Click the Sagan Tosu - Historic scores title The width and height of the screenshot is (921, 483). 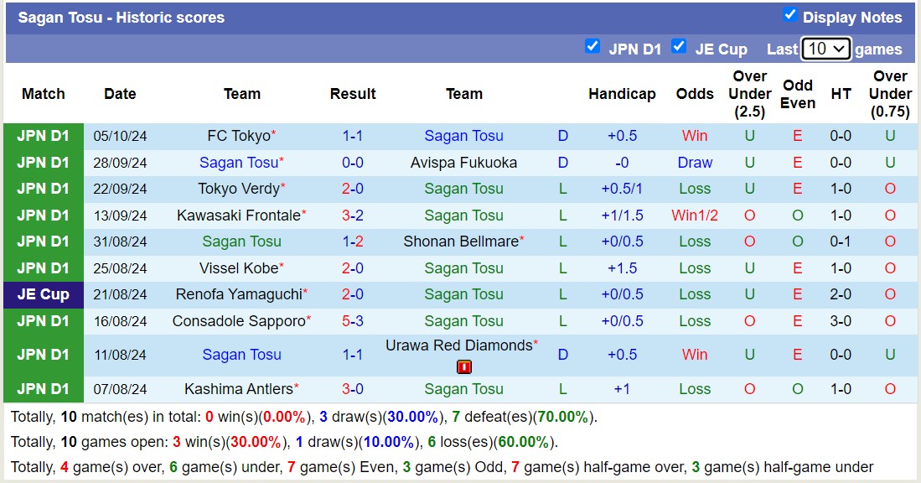(x=122, y=17)
